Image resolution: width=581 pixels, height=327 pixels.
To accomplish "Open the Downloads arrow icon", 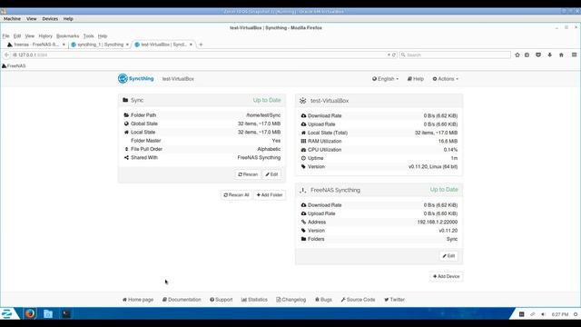I will [550, 54].
